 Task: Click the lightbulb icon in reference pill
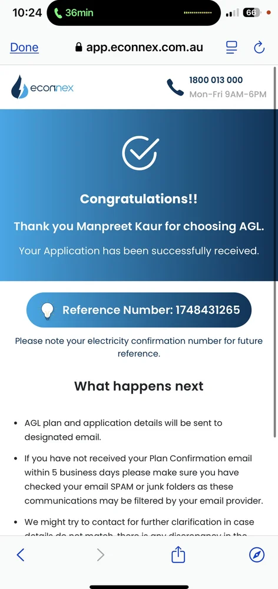(x=47, y=310)
